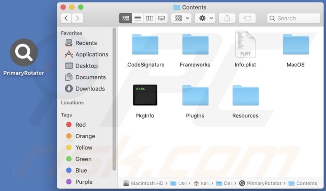The height and width of the screenshot is (191, 326).
Task: Filter by the Yellow tag
Action: tap(79, 147)
